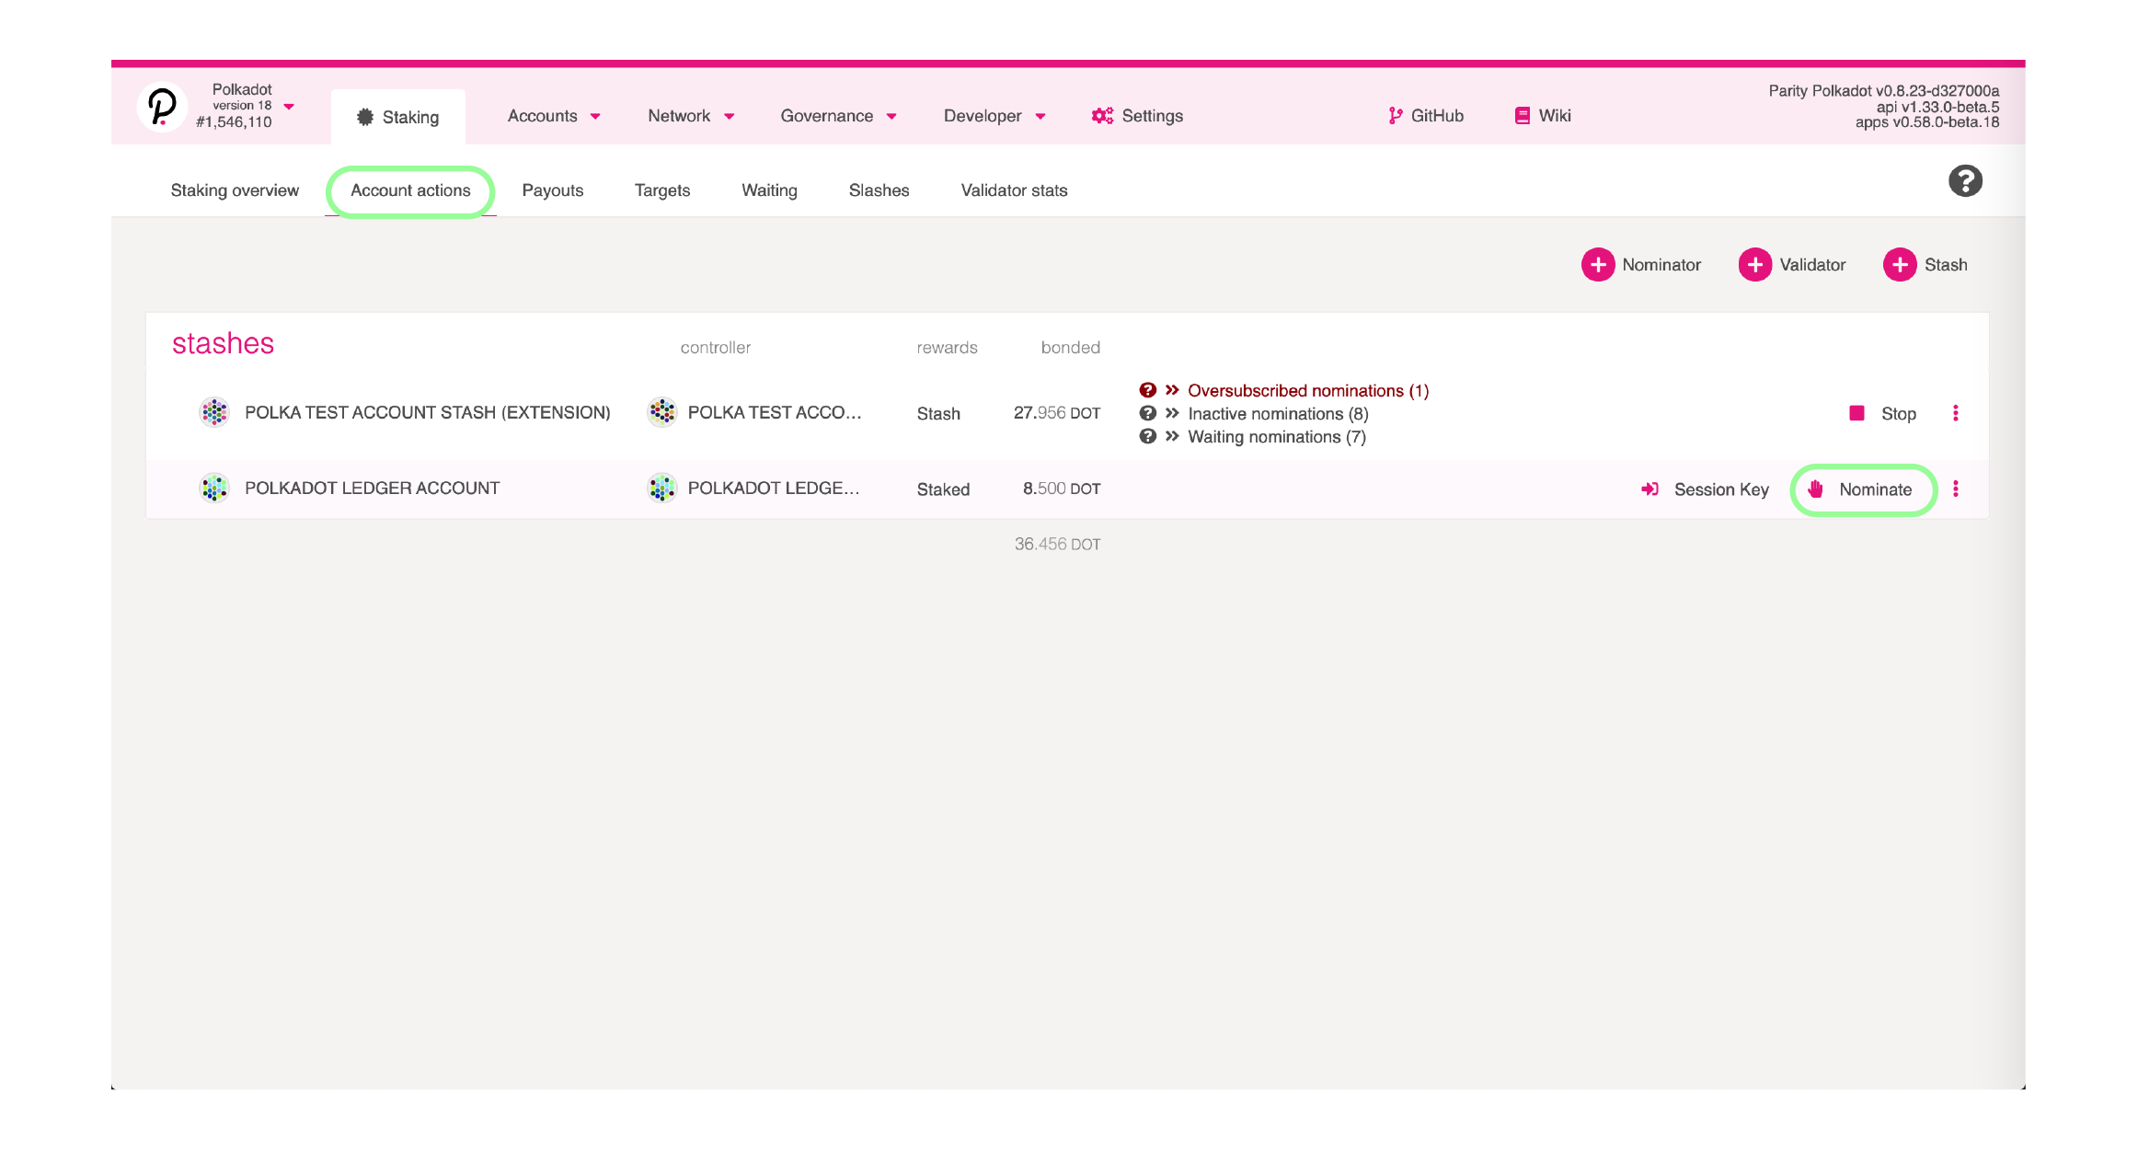
Task: Expand the Governance dropdown arrow
Action: [x=891, y=117]
